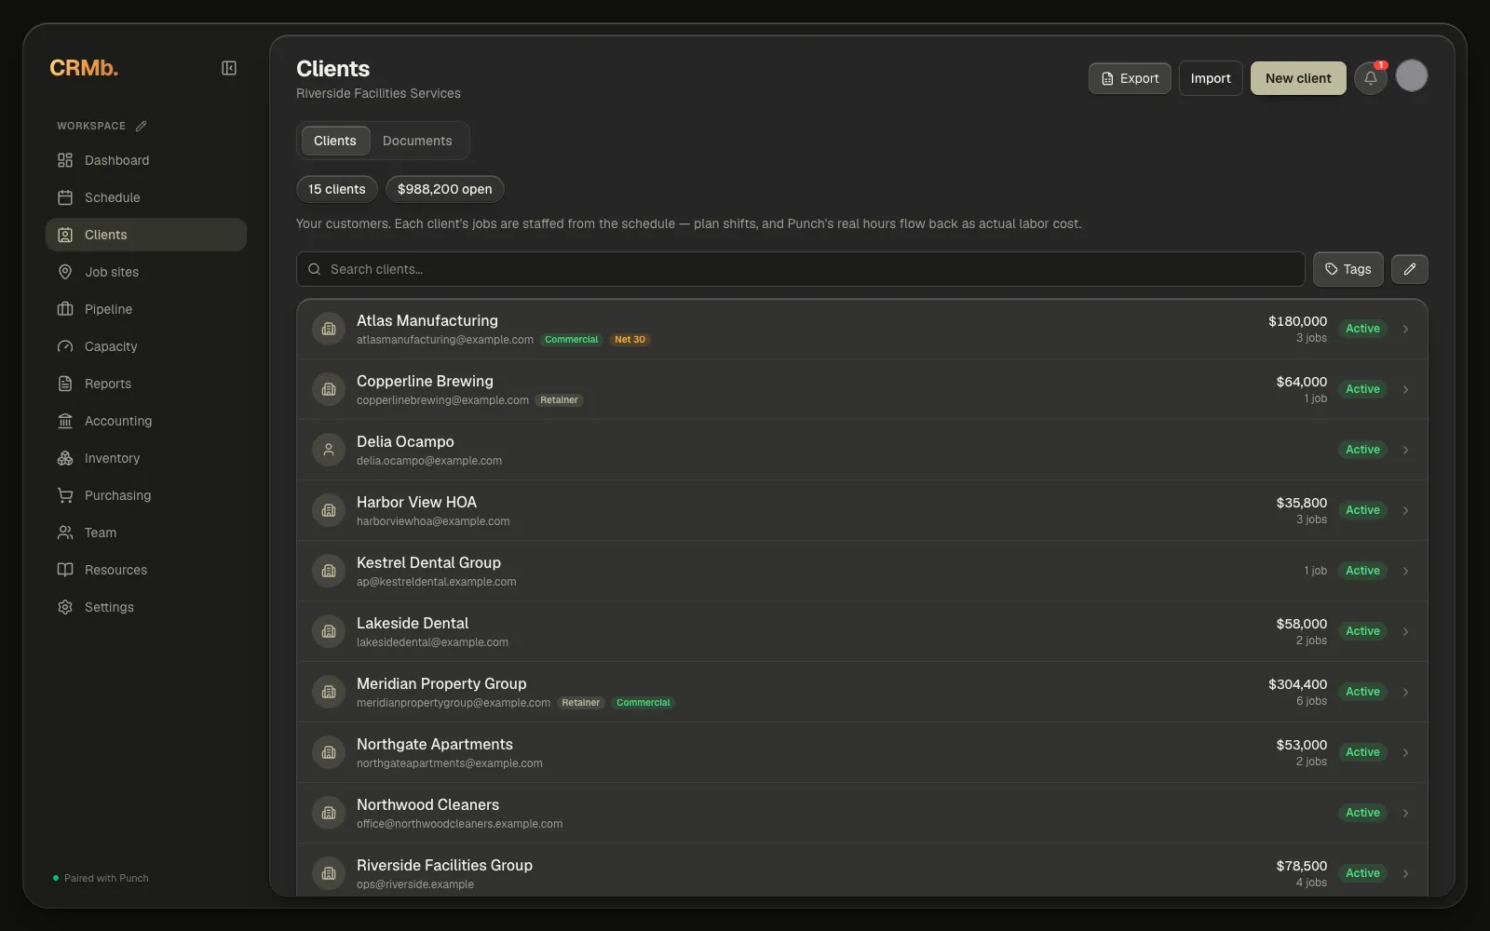Open notifications bell icon
1490x931 pixels.
pos(1371,78)
